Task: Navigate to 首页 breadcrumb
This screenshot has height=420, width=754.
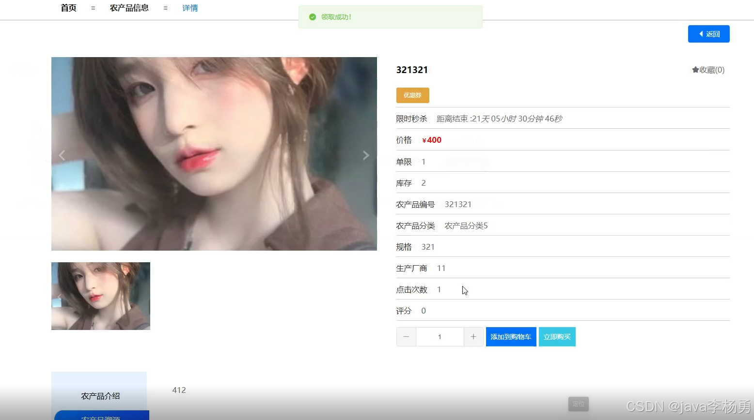Action: 68,8
